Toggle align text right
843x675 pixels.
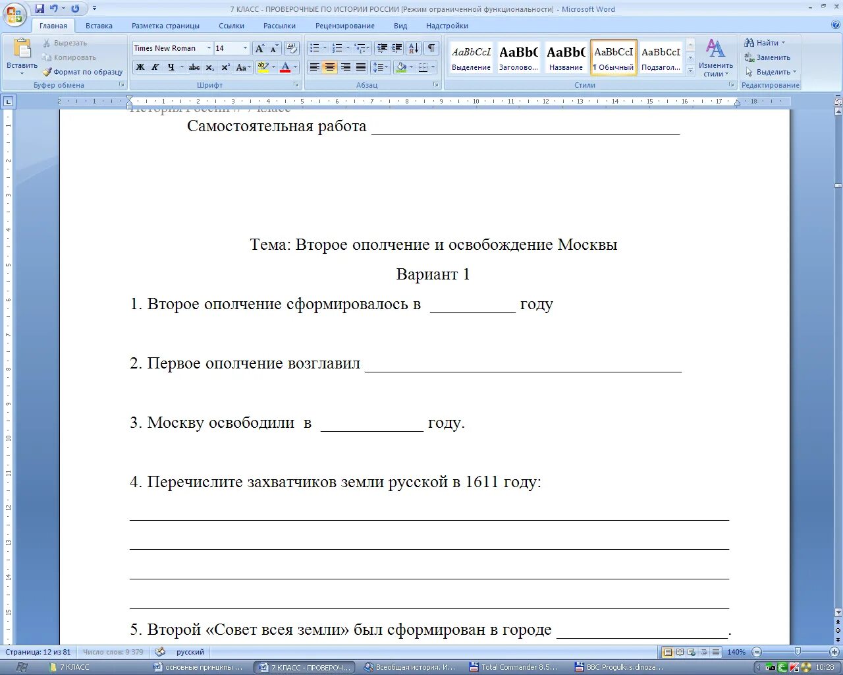click(345, 67)
